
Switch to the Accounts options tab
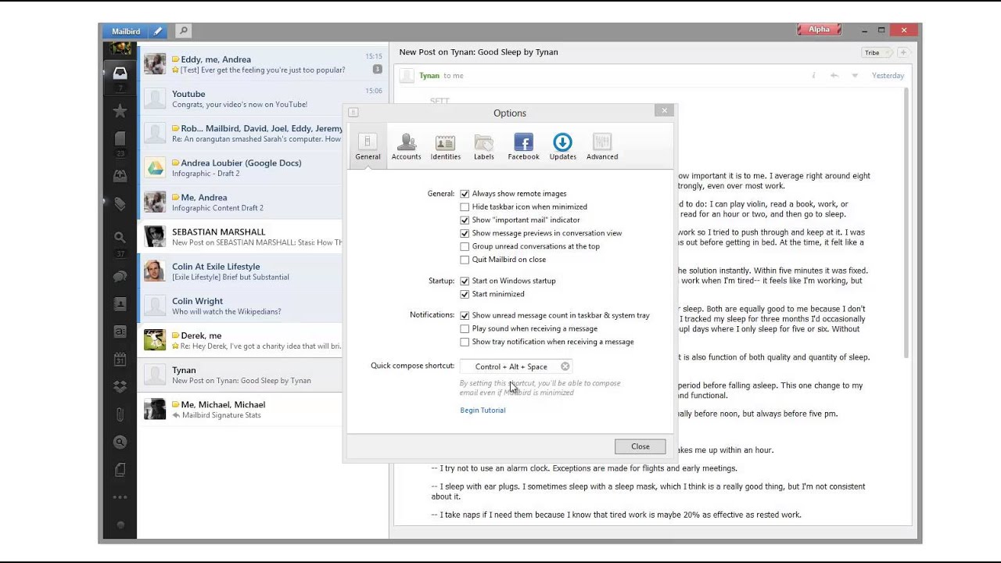point(406,146)
